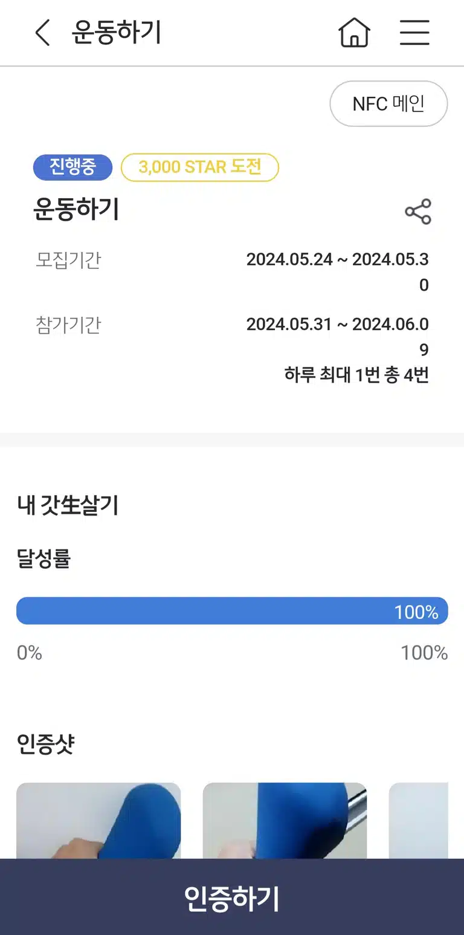Open the home icon in header
464x935 pixels.
[354, 33]
